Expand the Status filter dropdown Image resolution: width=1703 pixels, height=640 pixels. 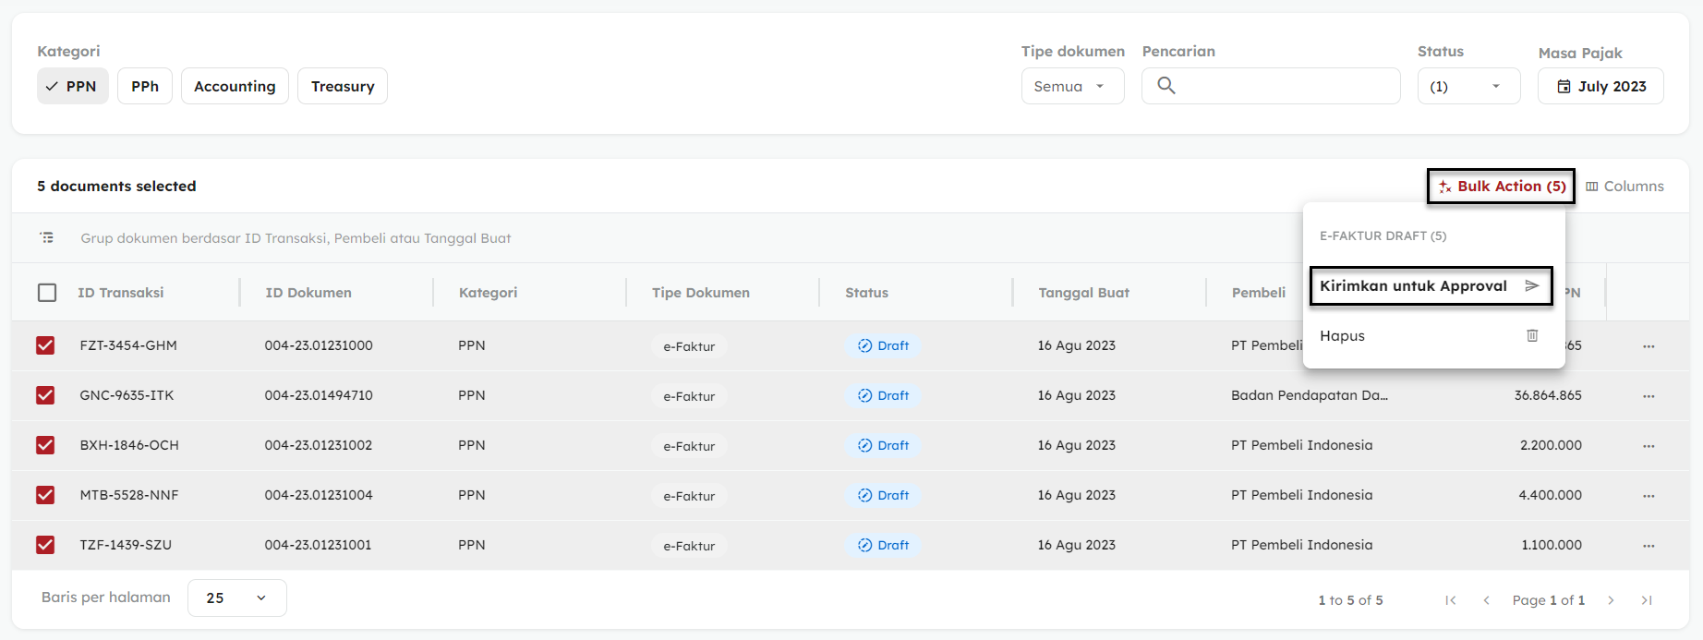click(1468, 86)
